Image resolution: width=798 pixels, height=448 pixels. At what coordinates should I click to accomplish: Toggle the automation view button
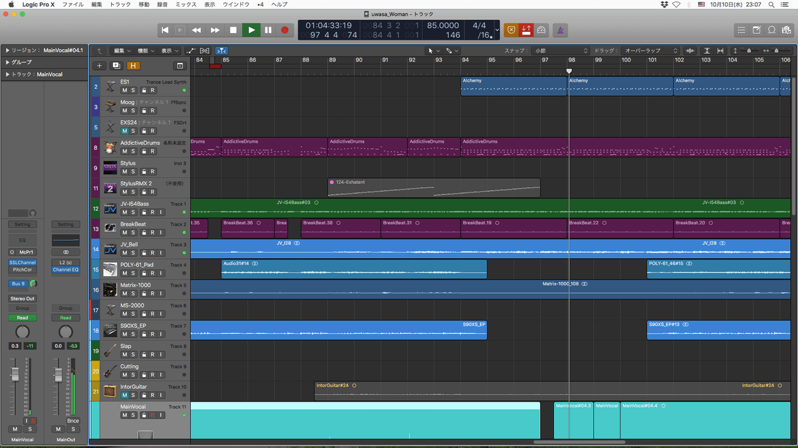192,50
